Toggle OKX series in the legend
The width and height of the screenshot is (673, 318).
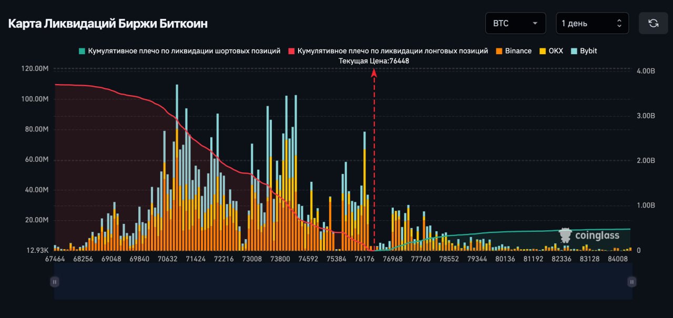[551, 51]
